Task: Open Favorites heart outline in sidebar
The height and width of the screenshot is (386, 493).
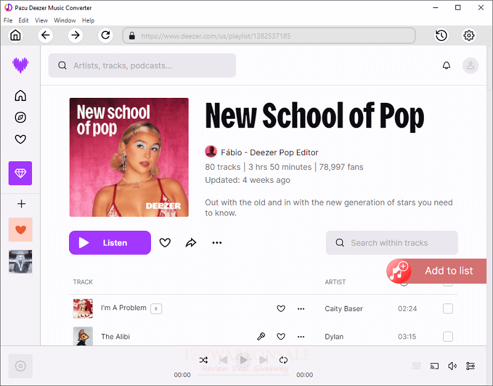Action: pos(20,139)
